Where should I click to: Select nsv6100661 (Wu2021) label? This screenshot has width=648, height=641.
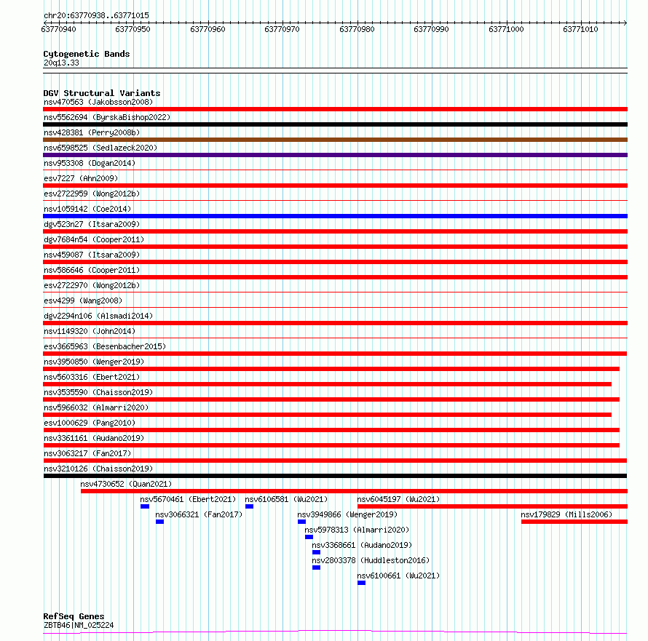coord(398,576)
